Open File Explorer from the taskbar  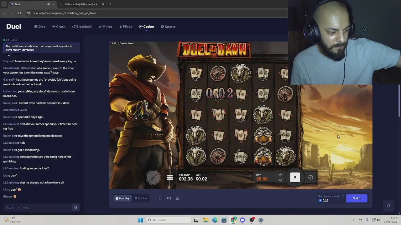tap(206, 220)
